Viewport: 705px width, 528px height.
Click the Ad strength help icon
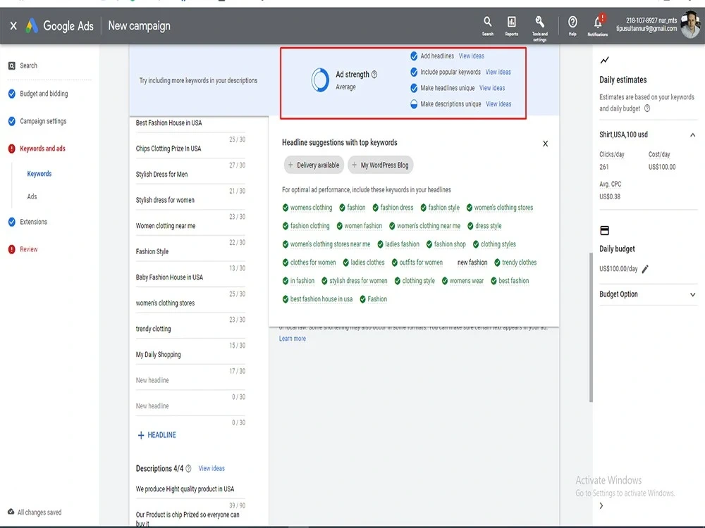[x=374, y=75]
